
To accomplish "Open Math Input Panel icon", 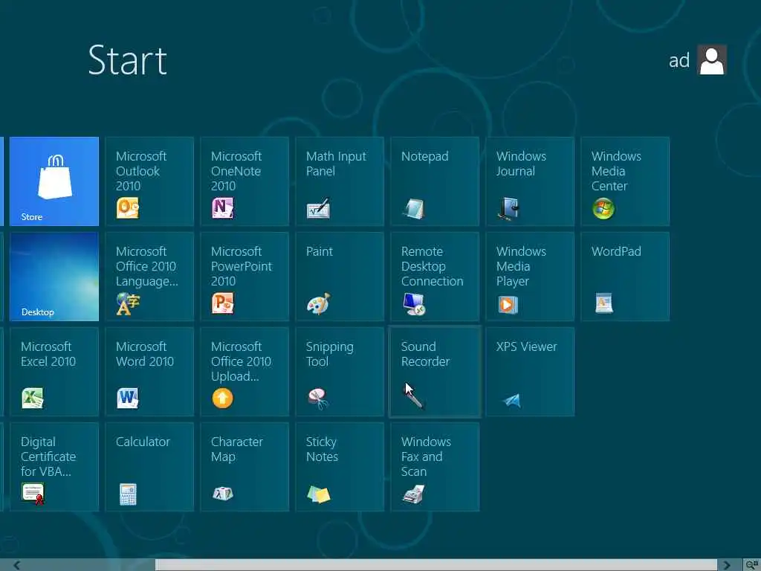I will [x=318, y=208].
